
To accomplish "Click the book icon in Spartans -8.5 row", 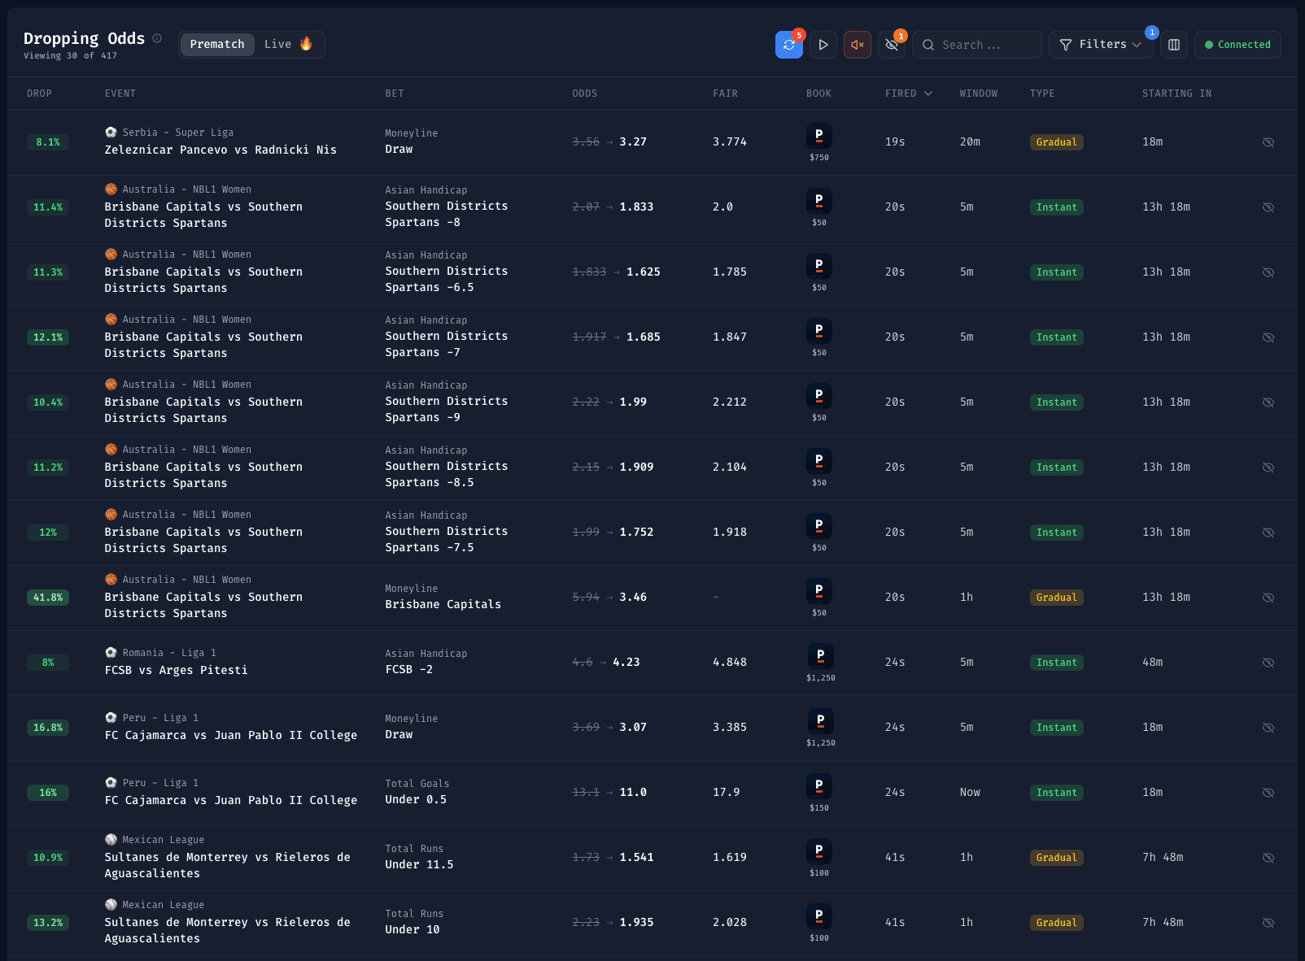I will click(x=818, y=460).
